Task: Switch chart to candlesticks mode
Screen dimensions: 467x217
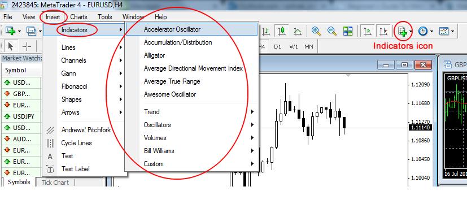Action: [281, 31]
